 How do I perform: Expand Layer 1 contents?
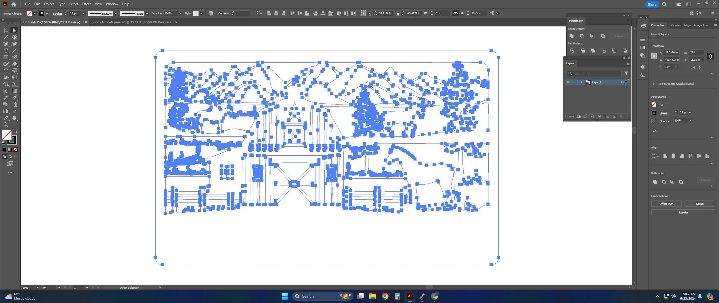581,82
